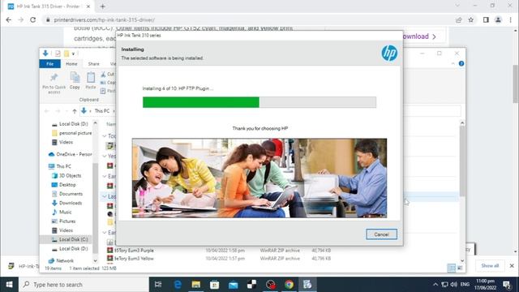This screenshot has height=292, width=519.
Task: Click the green installation progress bar
Action: coord(200,102)
